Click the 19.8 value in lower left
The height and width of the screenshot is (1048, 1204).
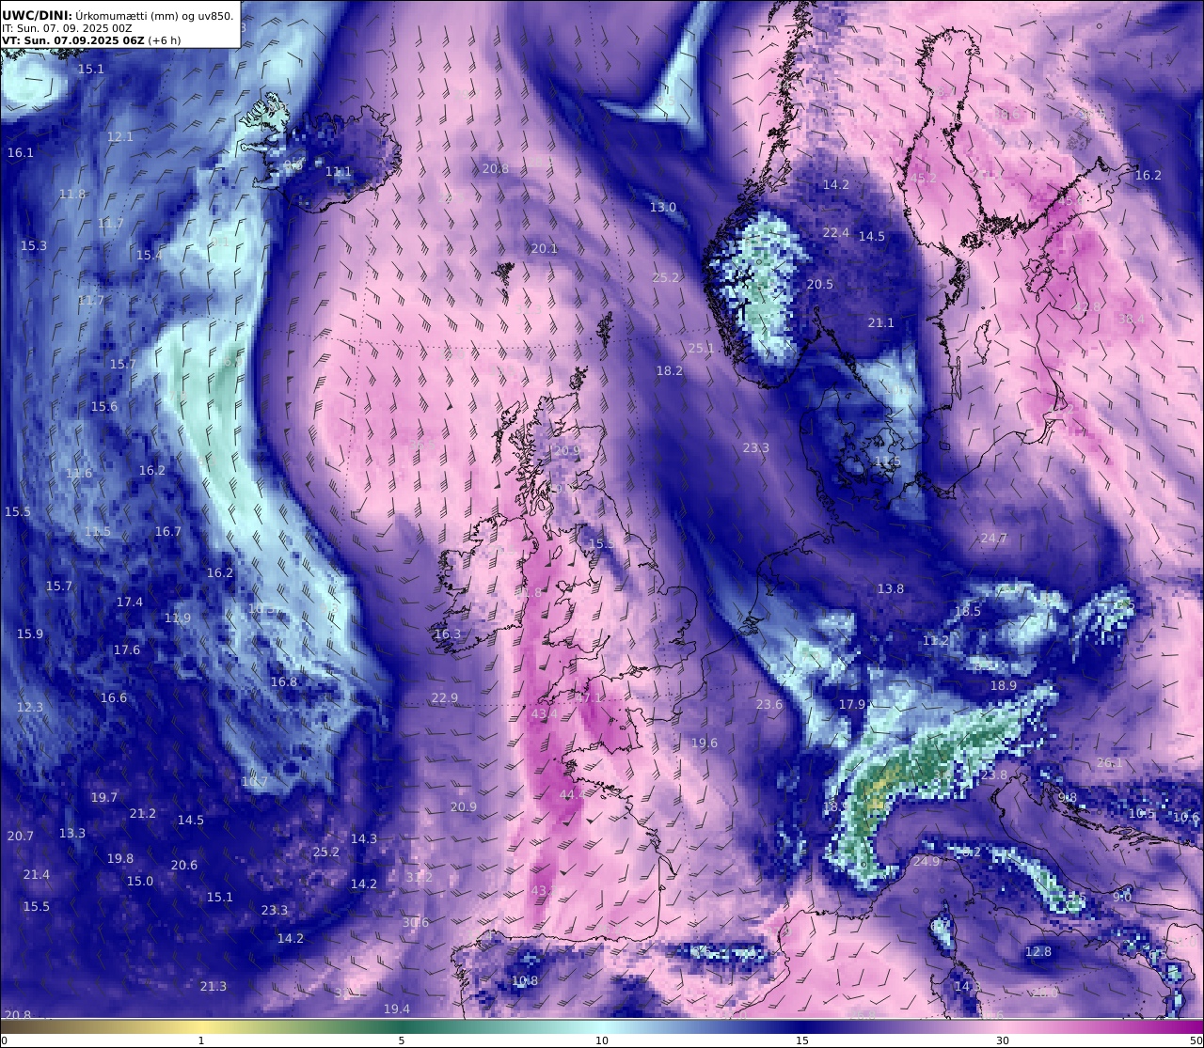pyautogui.click(x=120, y=858)
